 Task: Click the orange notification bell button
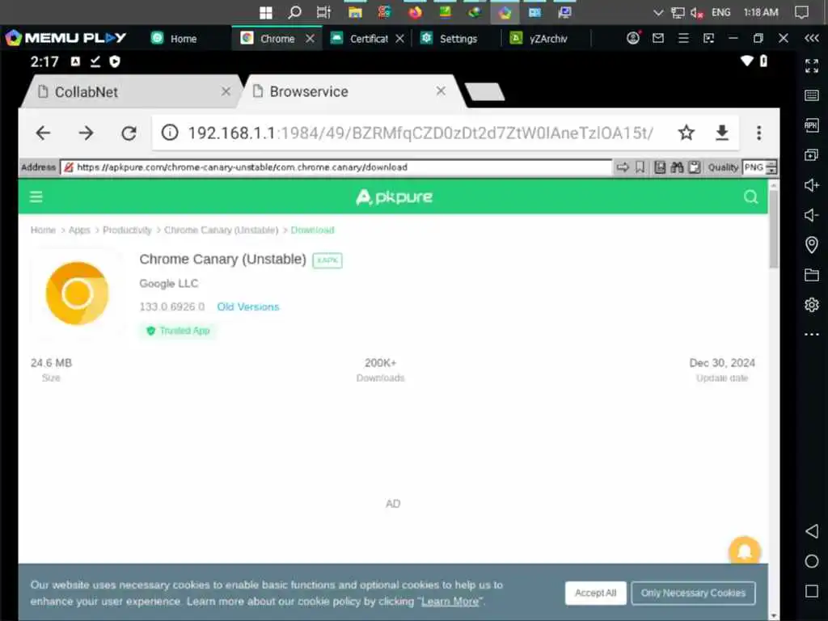point(745,551)
